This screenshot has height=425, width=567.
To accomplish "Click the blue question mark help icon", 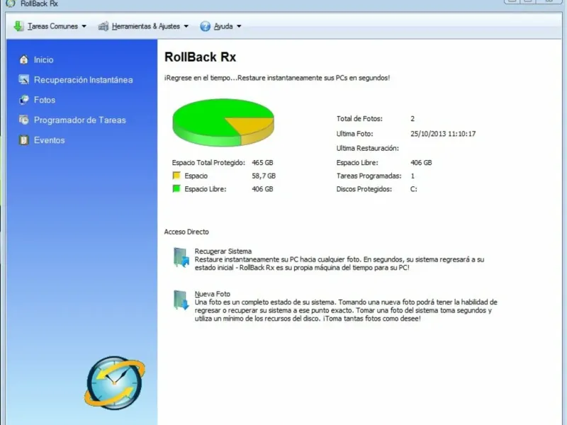I will point(205,26).
